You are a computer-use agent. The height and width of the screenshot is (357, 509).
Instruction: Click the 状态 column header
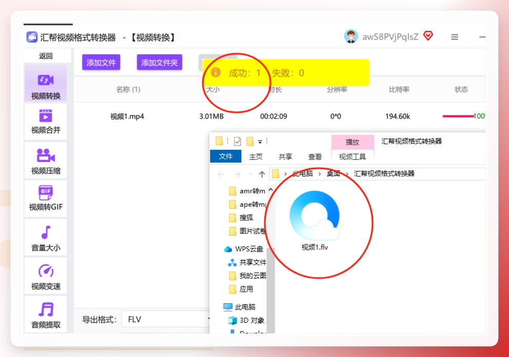(x=461, y=89)
